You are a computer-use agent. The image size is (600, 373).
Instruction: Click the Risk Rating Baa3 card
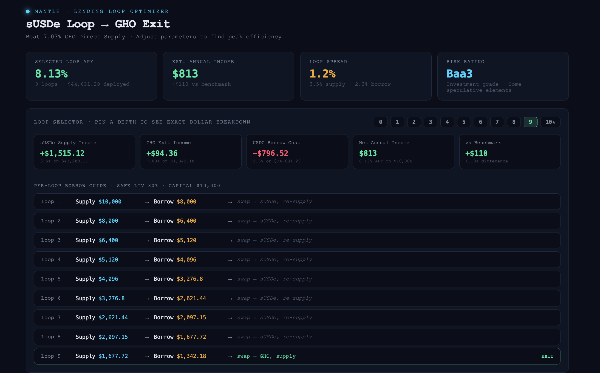click(x=503, y=76)
